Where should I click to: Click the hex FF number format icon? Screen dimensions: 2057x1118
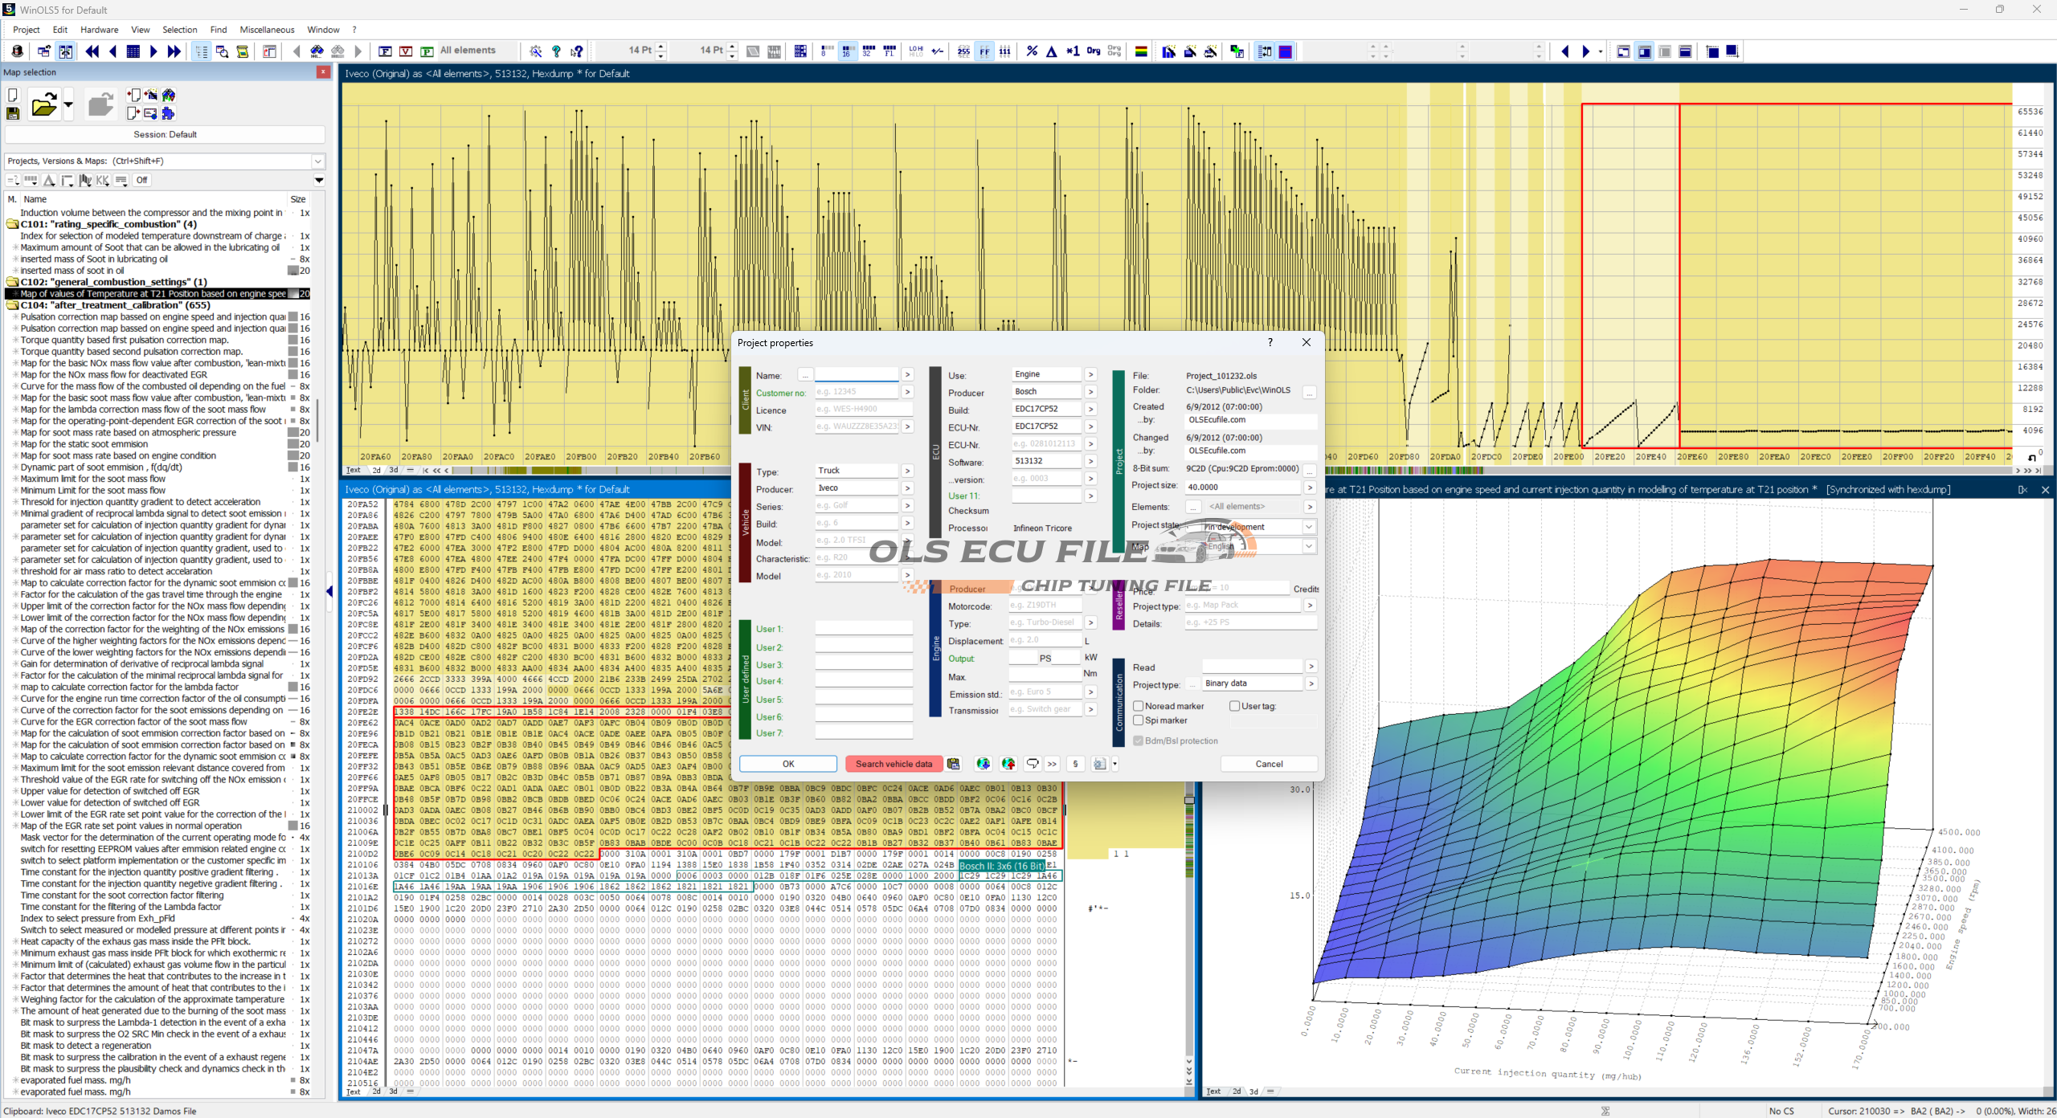984,51
